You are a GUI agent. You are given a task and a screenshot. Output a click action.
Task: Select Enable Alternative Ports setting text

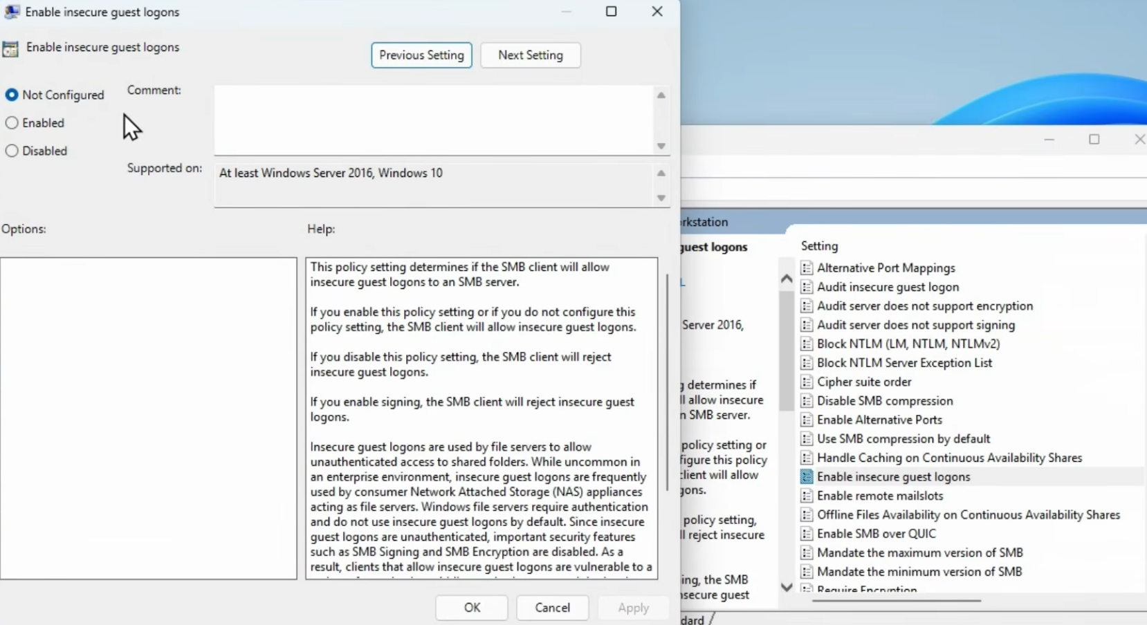click(x=879, y=420)
